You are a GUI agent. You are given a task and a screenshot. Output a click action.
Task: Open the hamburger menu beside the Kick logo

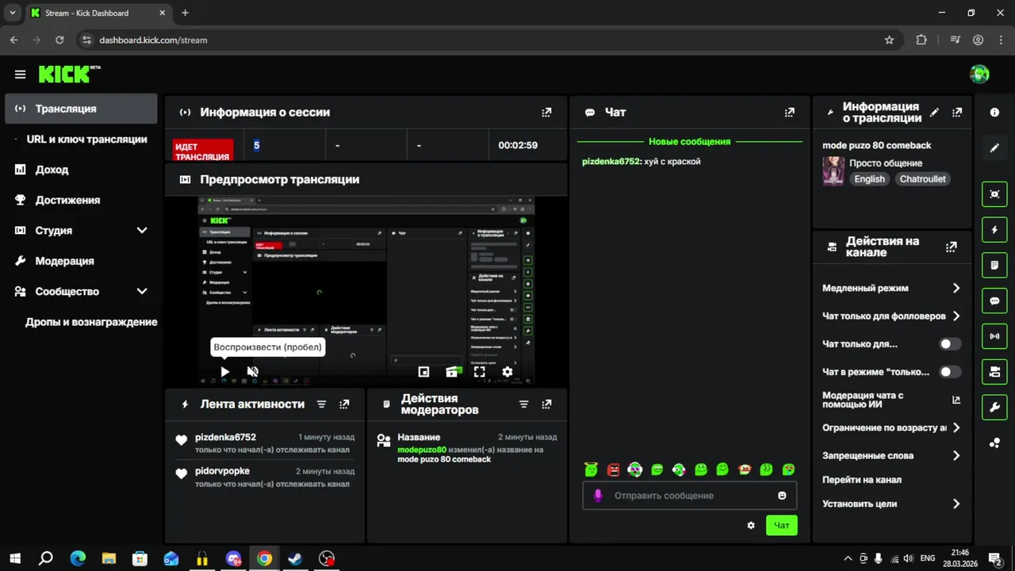(20, 75)
